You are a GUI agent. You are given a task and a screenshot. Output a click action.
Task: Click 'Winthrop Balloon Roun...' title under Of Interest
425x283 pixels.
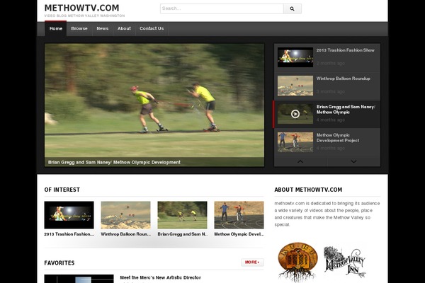click(126, 234)
